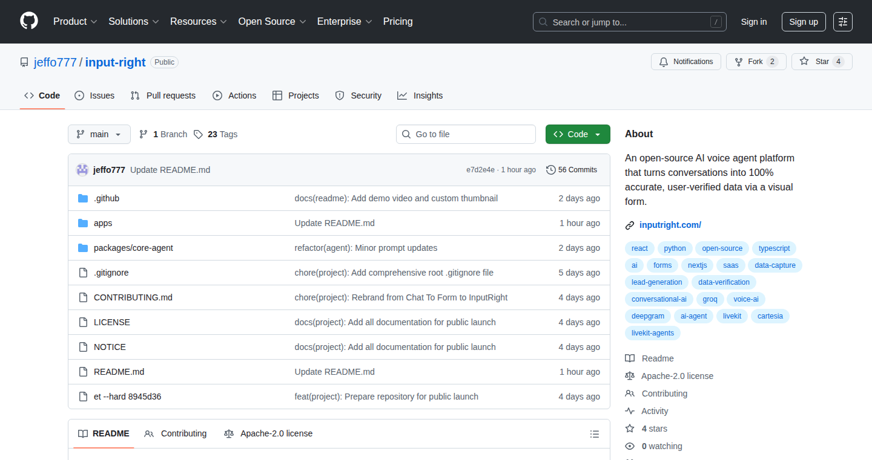The image size is (872, 460).
Task: Expand the Resources menu
Action: pos(199,22)
